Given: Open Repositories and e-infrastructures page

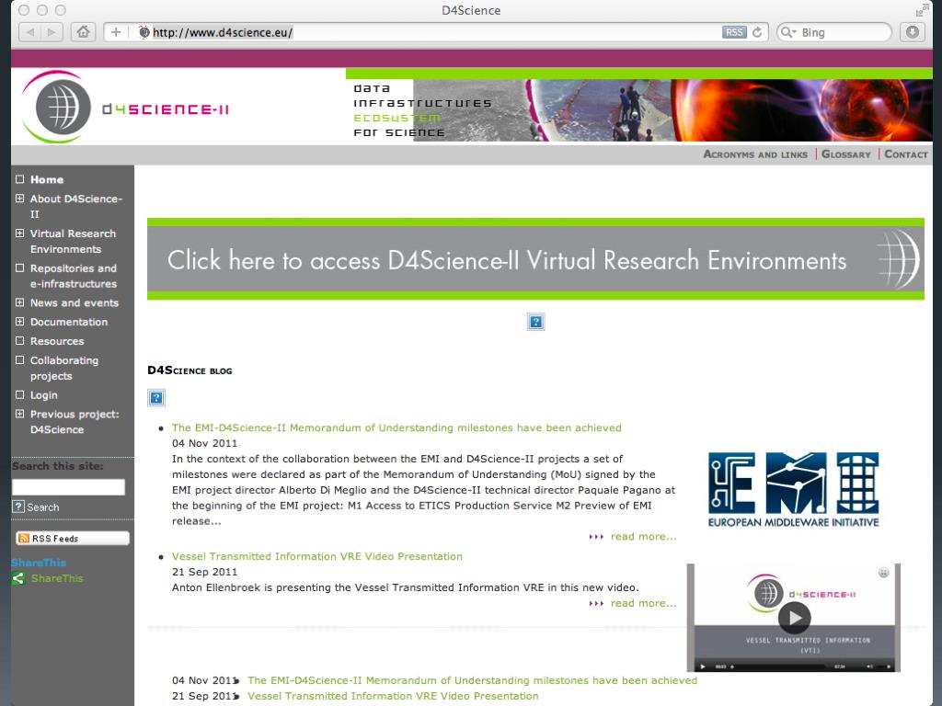Looking at the screenshot, I should 74,276.
